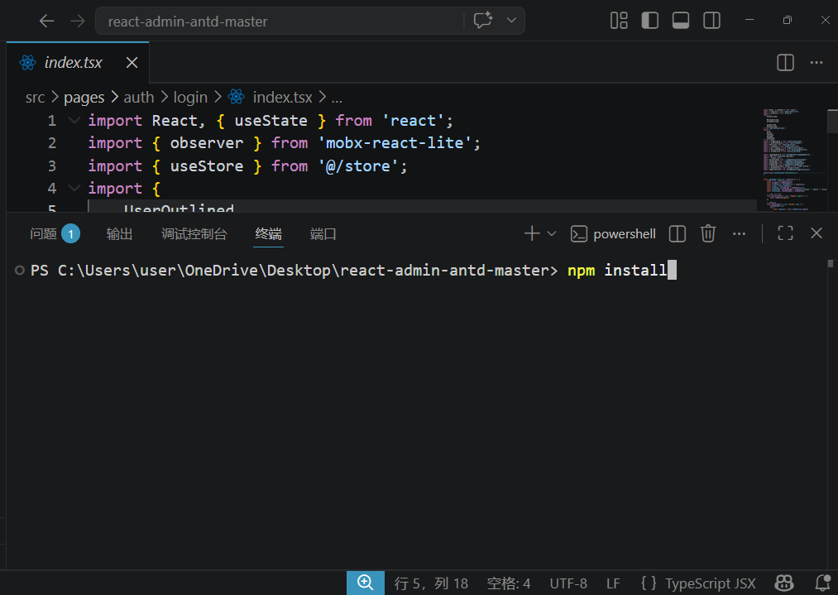Open the new terminal launch profile dropdown
Screen dimensions: 838x595
[552, 233]
